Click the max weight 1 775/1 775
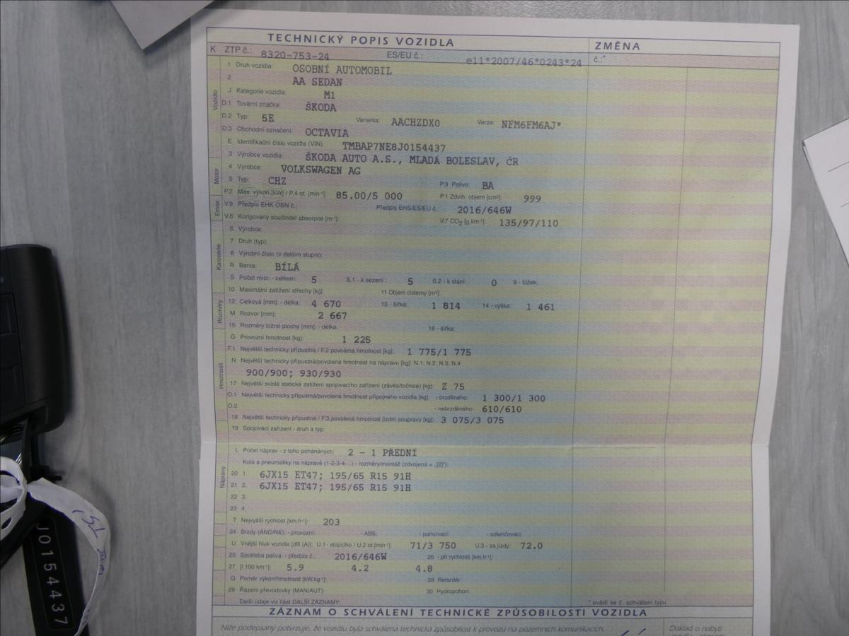Screen dimensions: 849x636 pyautogui.click(x=439, y=351)
